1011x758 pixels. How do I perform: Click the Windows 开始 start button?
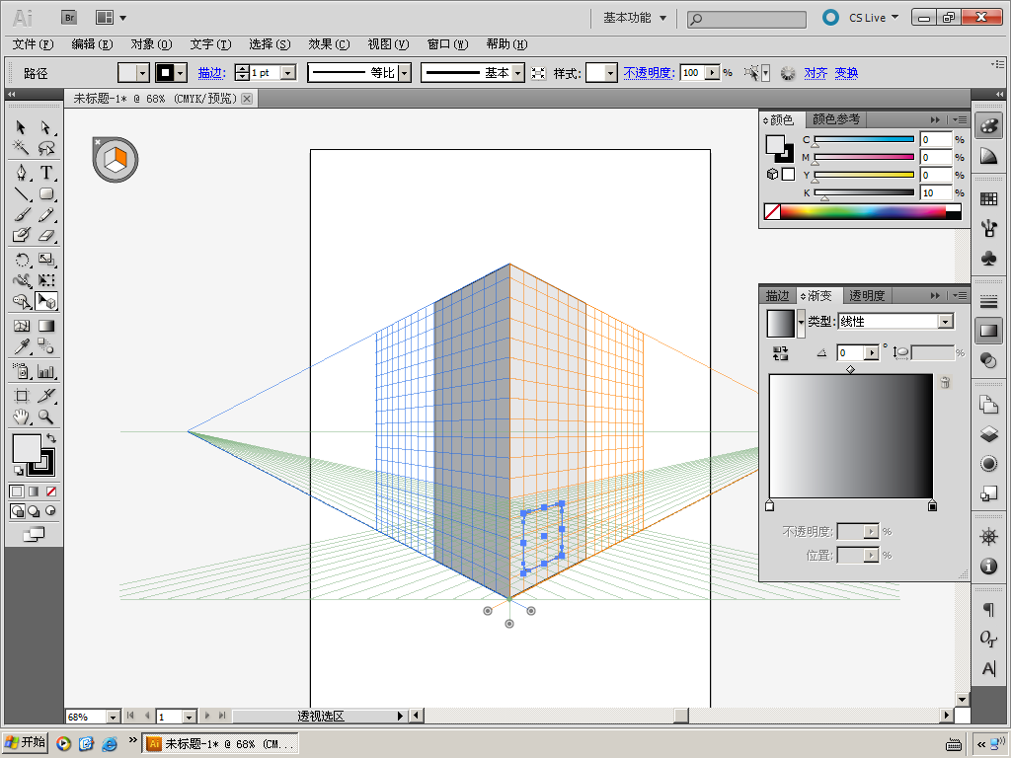pos(26,743)
